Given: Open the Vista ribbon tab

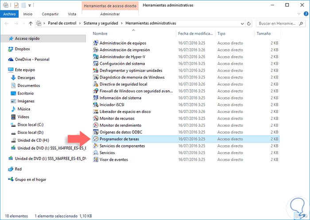Looking at the screenshot, I should coord(72,14).
